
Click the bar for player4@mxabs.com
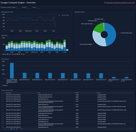(101, 76)
